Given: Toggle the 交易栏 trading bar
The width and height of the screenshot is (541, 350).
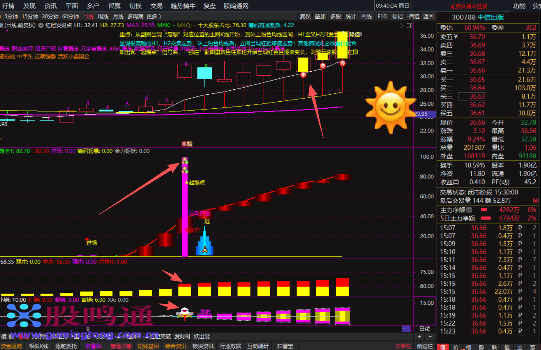Looking at the screenshot, I should point(403,346).
